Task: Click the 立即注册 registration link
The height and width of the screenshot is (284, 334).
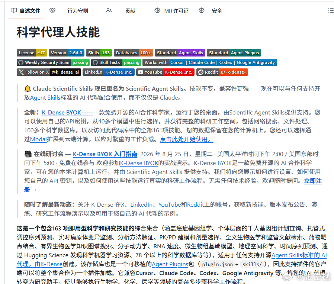Action: 313,181
